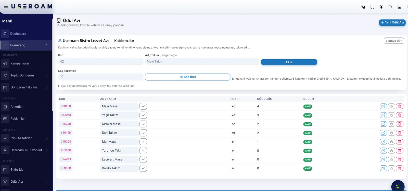Confirm name checkmark for Mavi Masa
The image size is (408, 191).
tap(143, 106)
